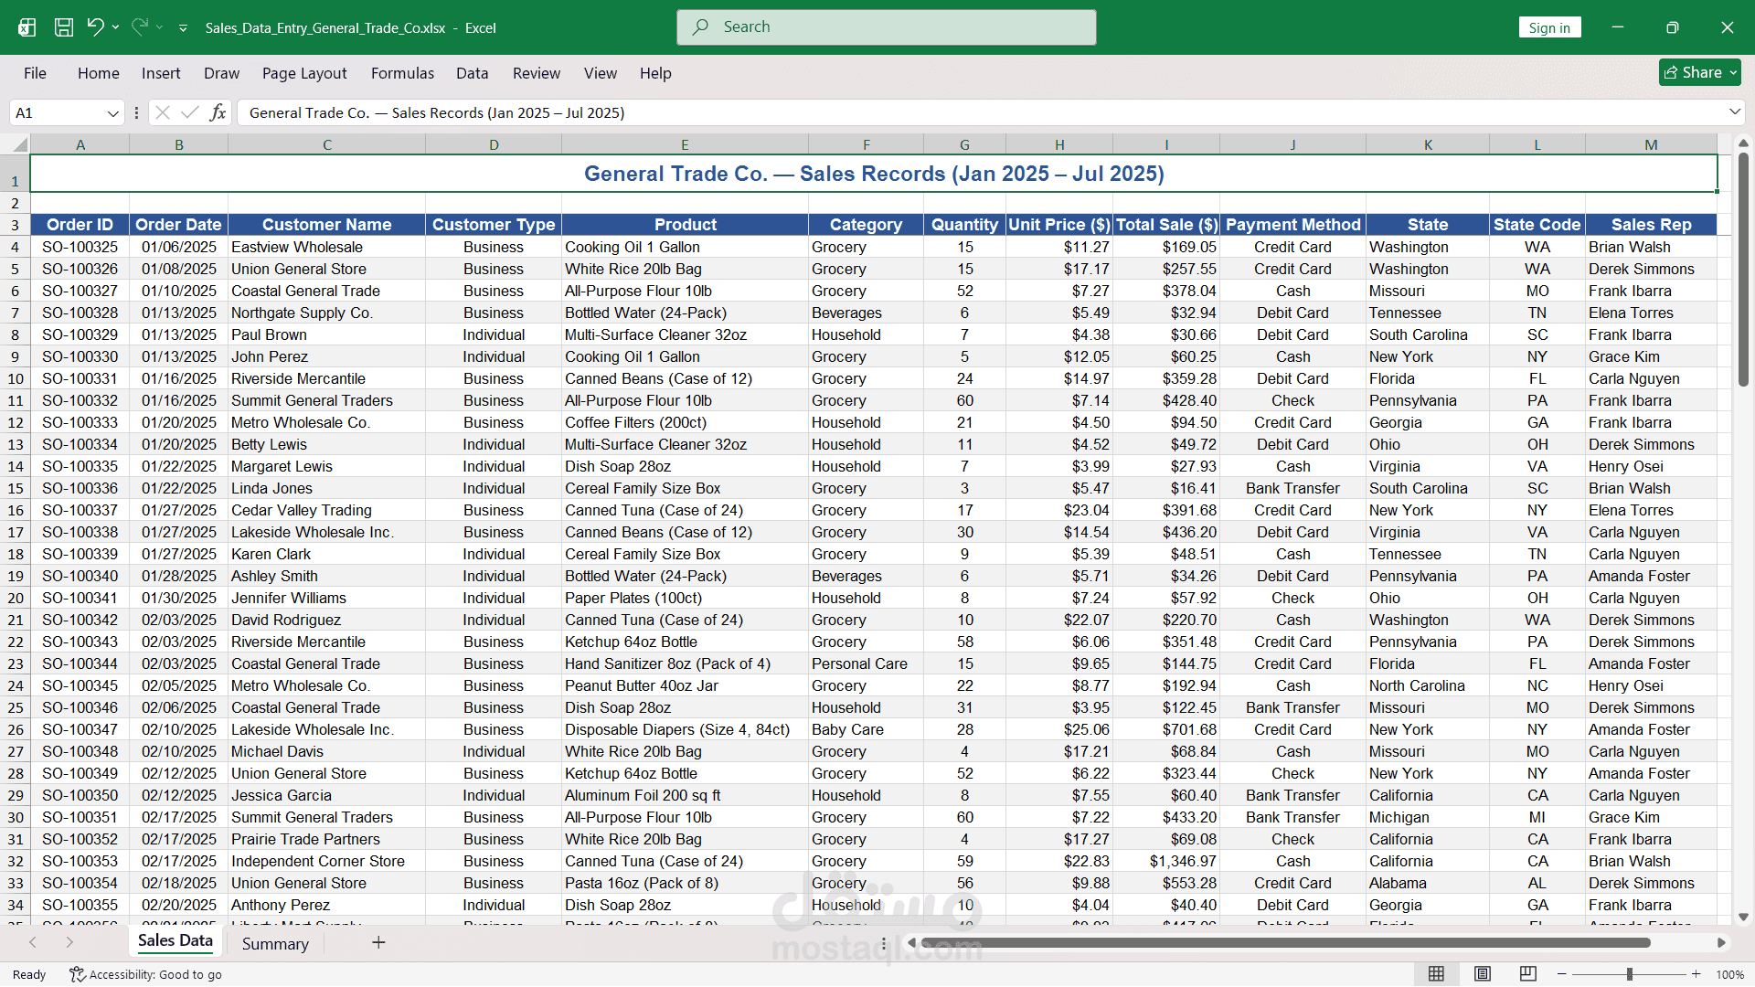Switch to Normal view in status bar
The image size is (1755, 987).
1436,974
